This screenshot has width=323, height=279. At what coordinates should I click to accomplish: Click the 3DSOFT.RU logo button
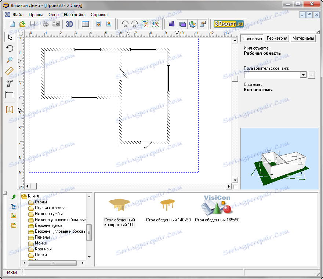click(229, 24)
